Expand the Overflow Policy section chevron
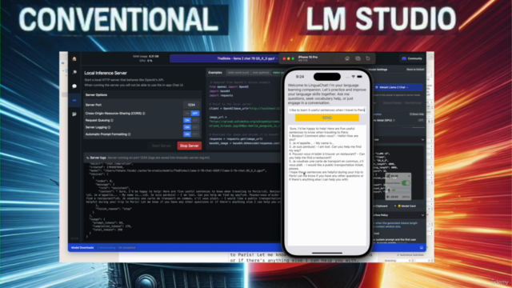Image resolution: width=512 pixels, height=288 pixels. pyautogui.click(x=422, y=215)
